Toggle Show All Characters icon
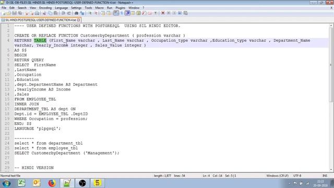 pyautogui.click(x=122, y=13)
